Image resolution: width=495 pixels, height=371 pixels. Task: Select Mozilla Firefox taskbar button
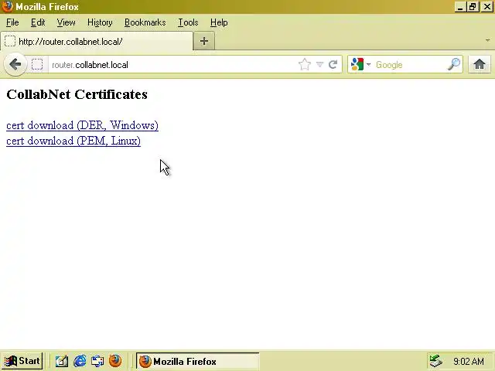point(198,362)
